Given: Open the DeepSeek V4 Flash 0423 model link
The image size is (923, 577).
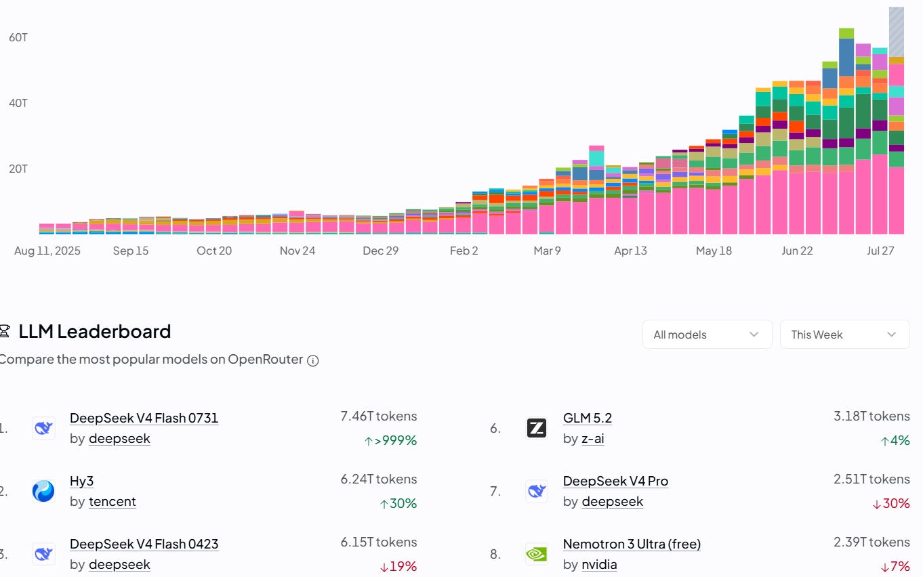Looking at the screenshot, I should [144, 544].
